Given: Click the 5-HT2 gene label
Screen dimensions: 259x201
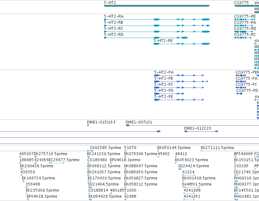Looking at the screenshot, I should [x=110, y=3].
